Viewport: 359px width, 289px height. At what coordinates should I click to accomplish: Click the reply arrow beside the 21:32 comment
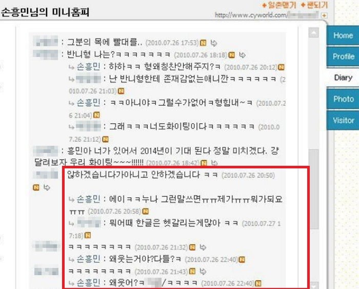pyautogui.click(x=203, y=247)
